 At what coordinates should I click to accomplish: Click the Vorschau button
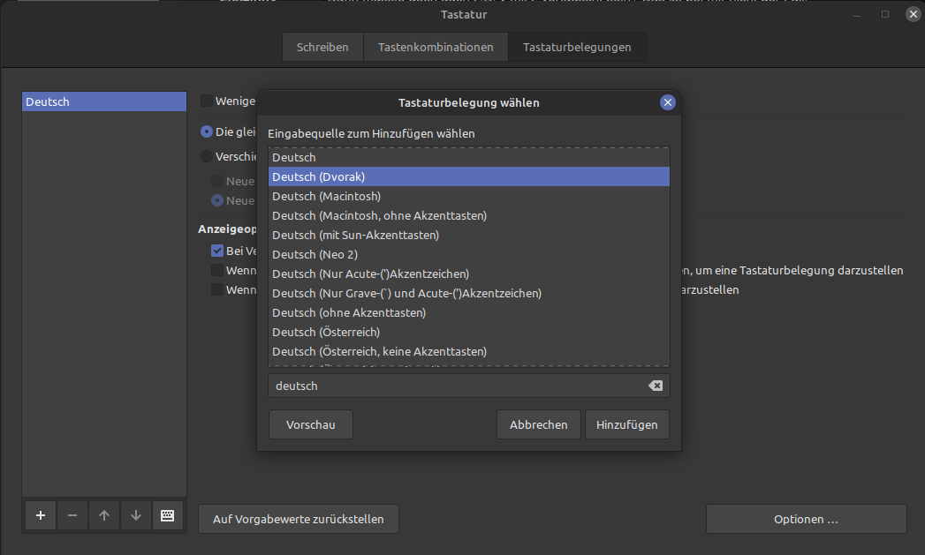coord(311,424)
